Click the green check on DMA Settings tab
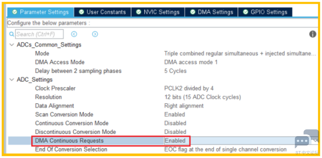This screenshot has width=322, height=158. point(192,12)
